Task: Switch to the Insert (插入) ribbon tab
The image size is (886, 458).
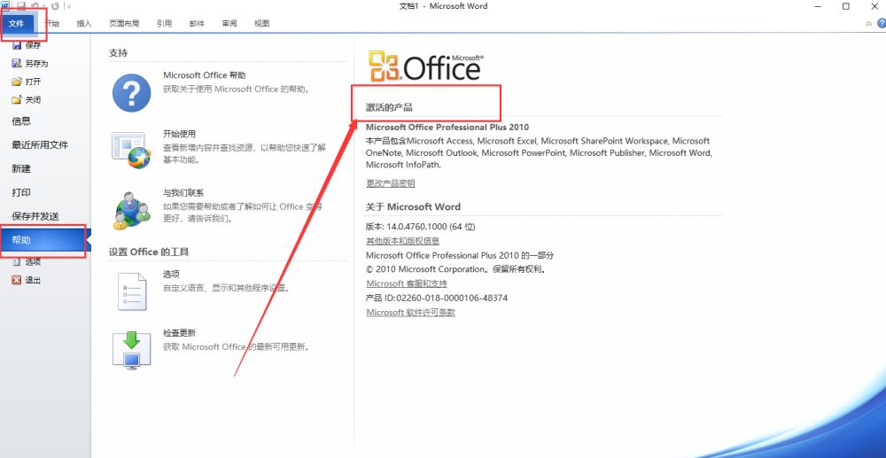Action: (x=84, y=24)
